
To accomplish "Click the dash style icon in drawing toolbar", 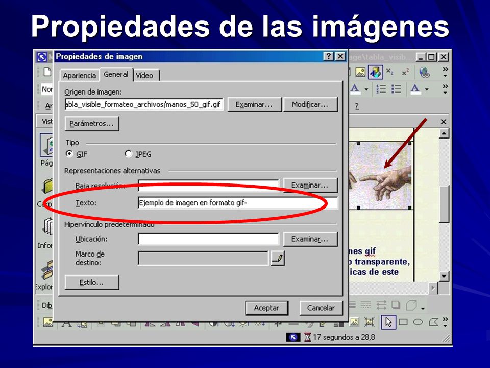I will click(x=365, y=305).
